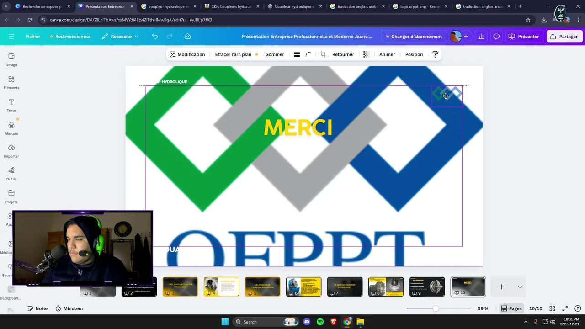The height and width of the screenshot is (329, 585).
Task: Select the Gommer tool
Action: (275, 54)
